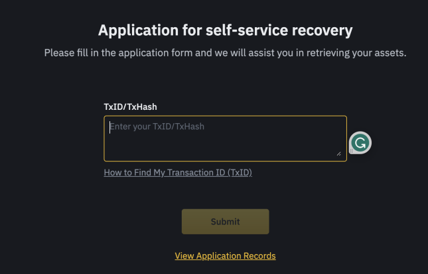Viewport: 428px width, 274px height.
Task: Click the 'TxID/TxHash' field label
Action: 130,107
